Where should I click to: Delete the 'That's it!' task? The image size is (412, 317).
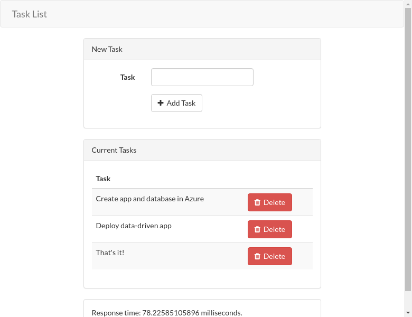269,256
